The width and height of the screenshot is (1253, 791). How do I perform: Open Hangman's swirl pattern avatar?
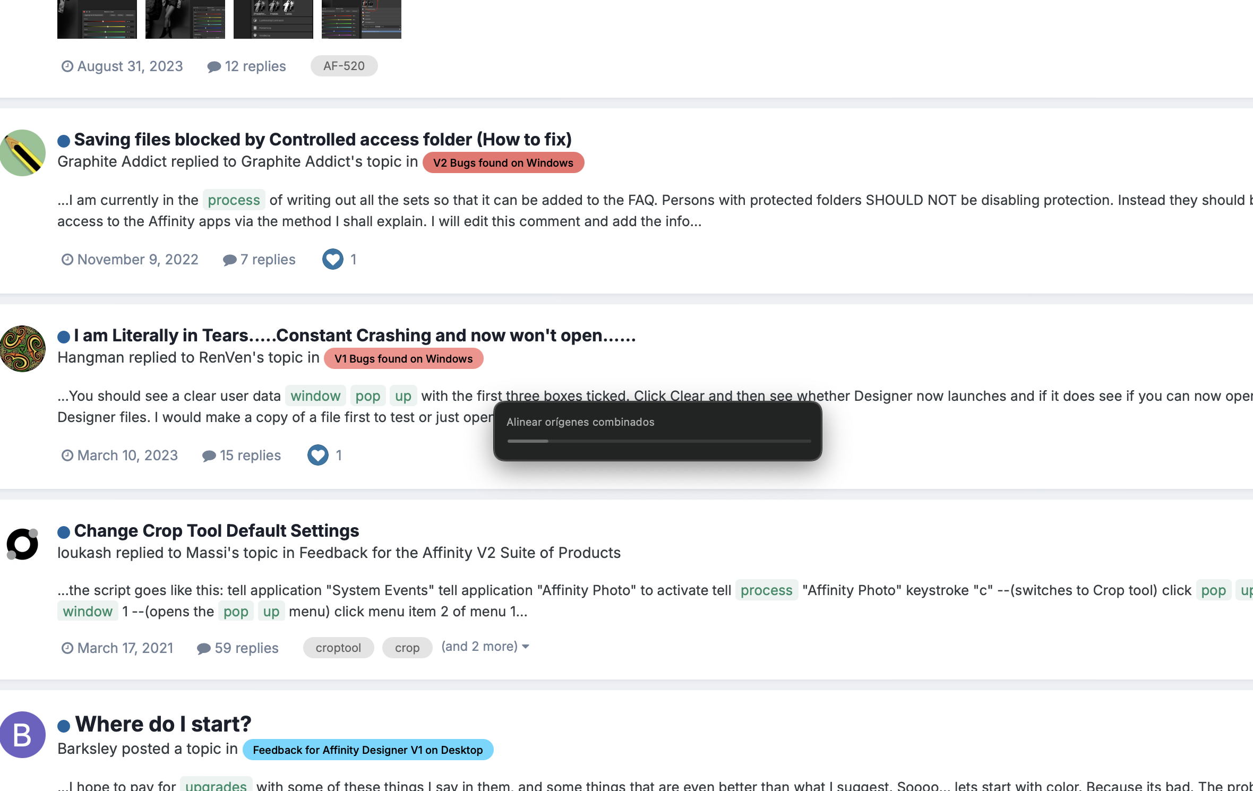pos(22,349)
